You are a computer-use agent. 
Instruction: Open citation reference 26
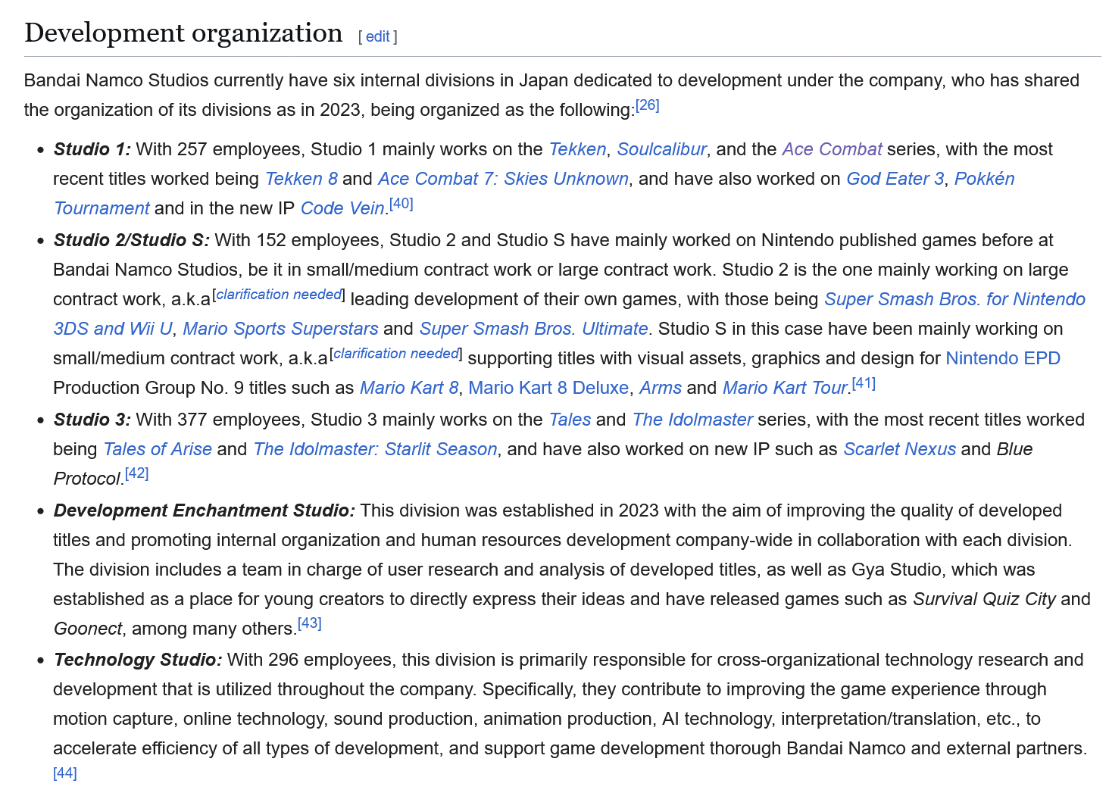click(x=648, y=105)
